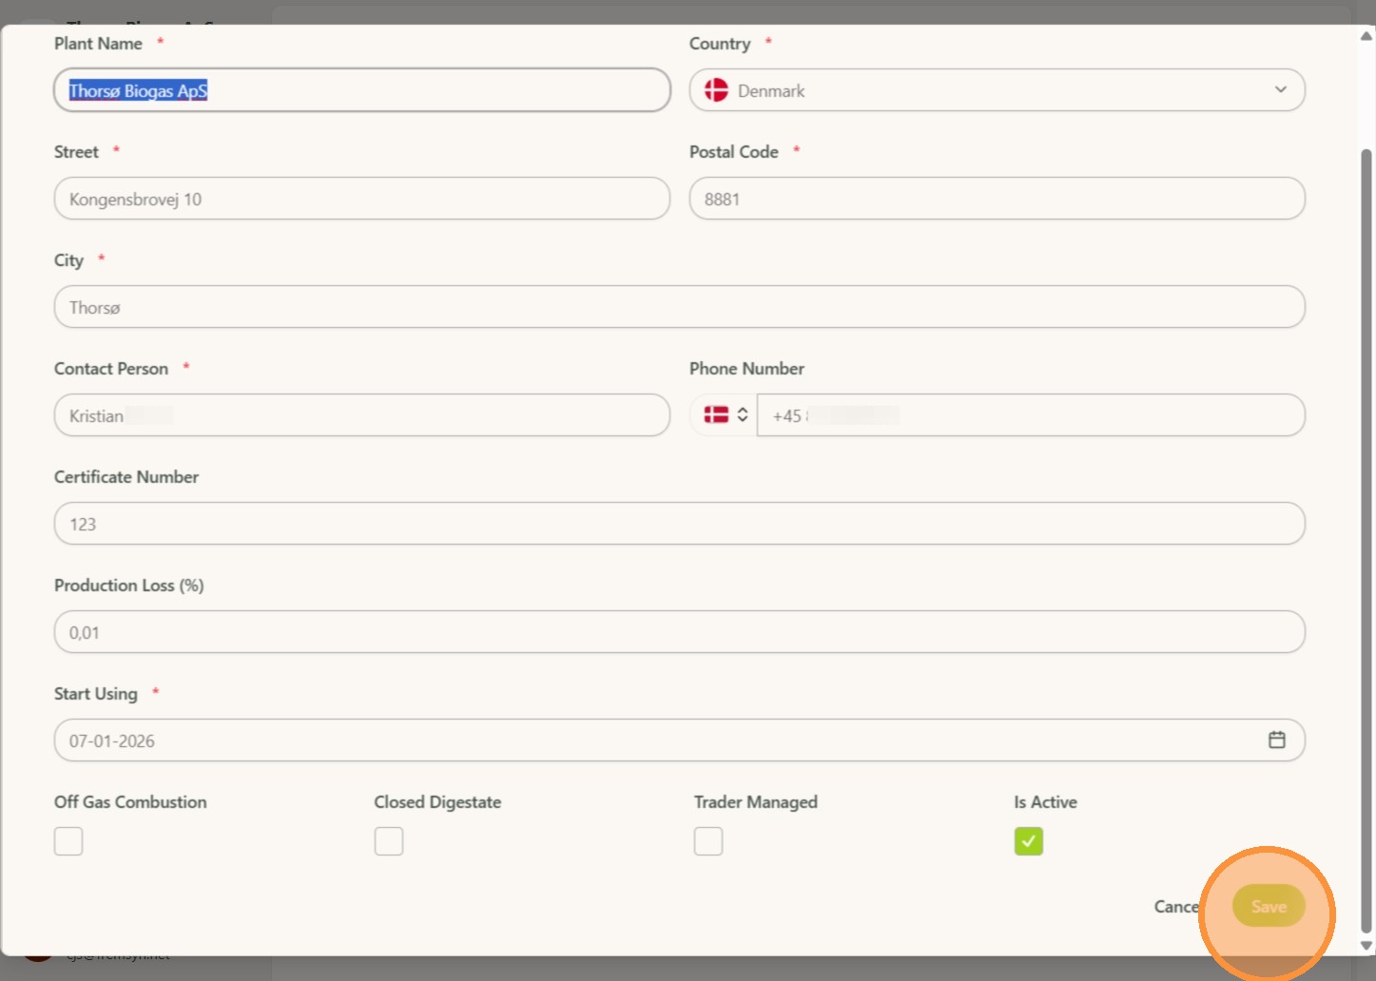Click the Trader Managed label
This screenshot has width=1376, height=981.
[756, 802]
